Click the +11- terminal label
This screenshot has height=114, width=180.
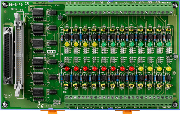pyautogui.click(x=158, y=107)
